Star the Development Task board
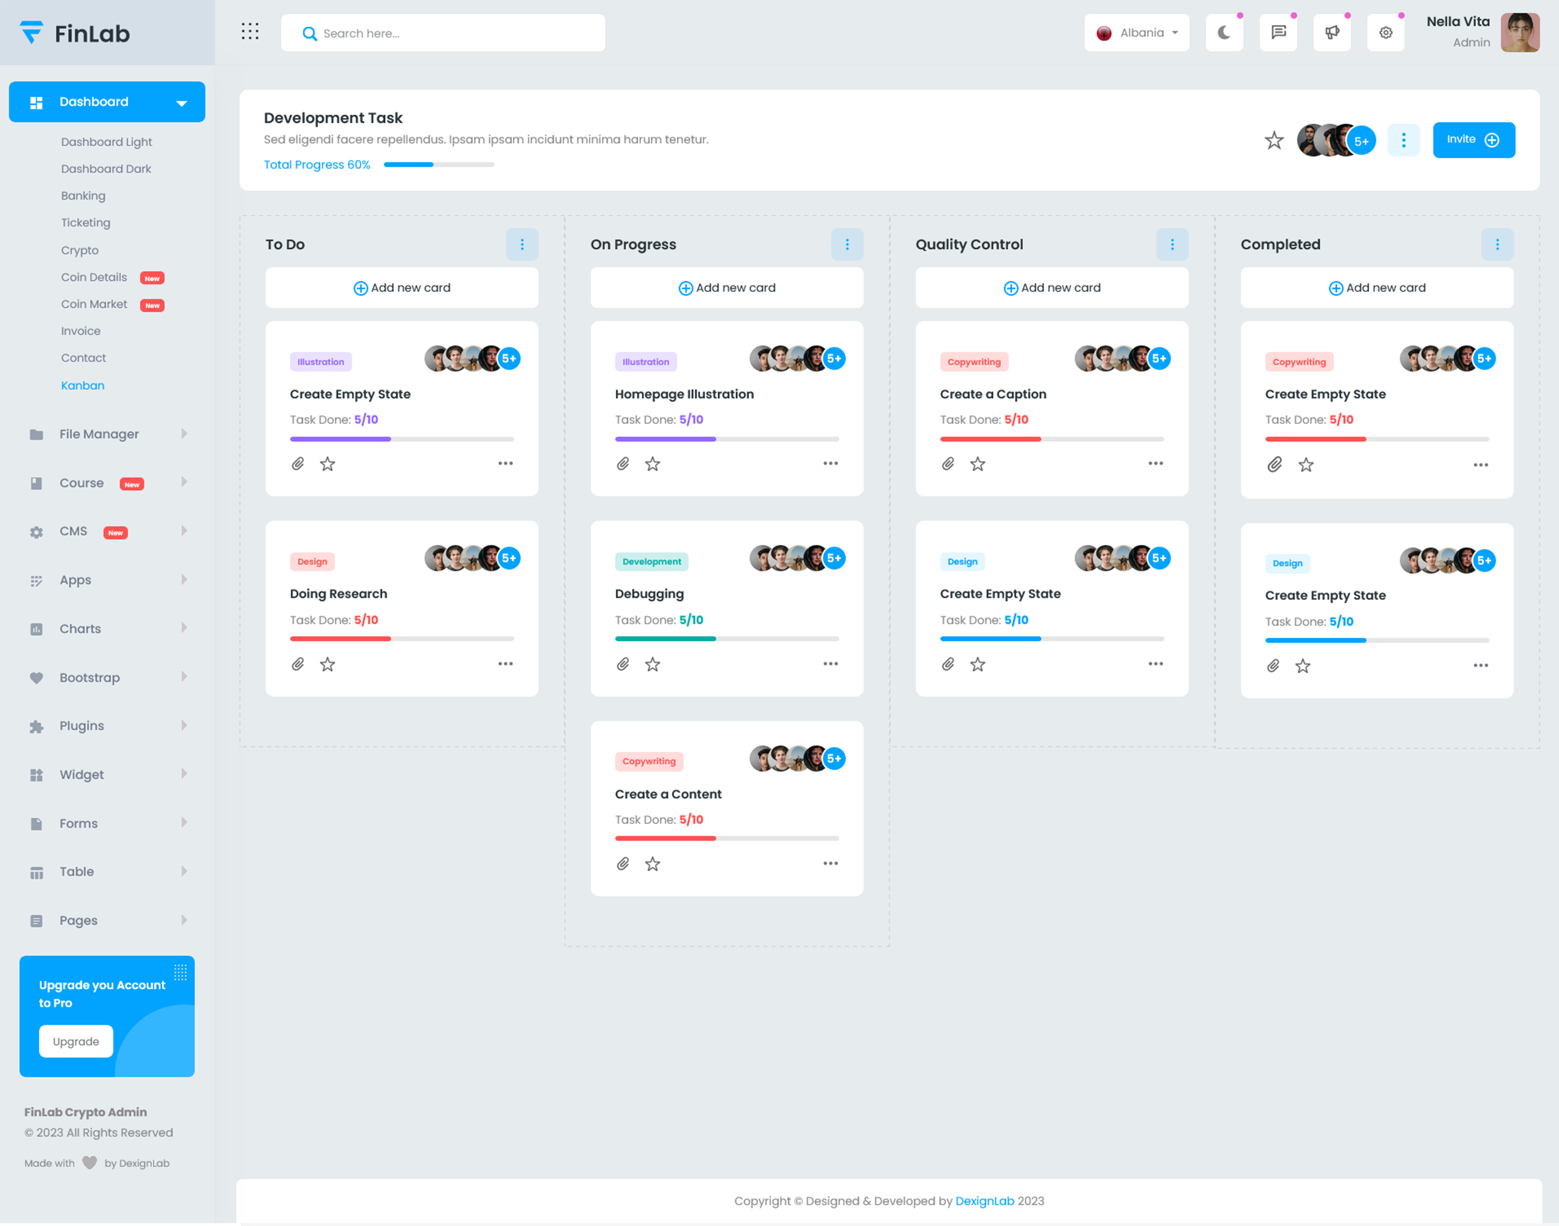Screen dimensions: 1559x1226 point(1273,140)
